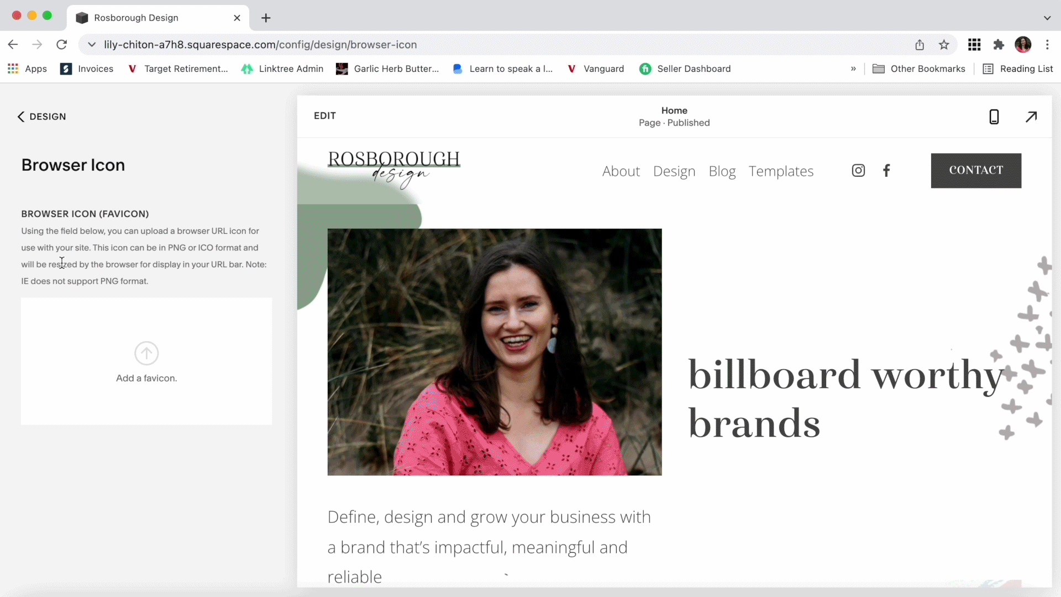Click the Browser Icon heading

[73, 165]
